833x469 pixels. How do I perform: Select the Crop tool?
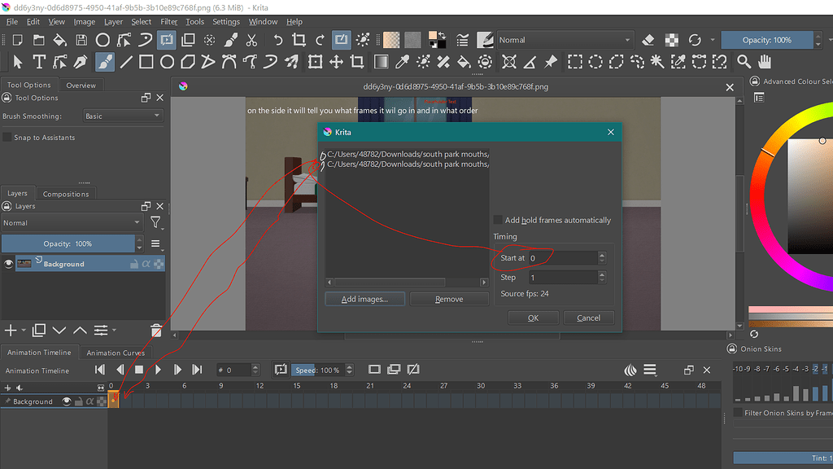[355, 61]
